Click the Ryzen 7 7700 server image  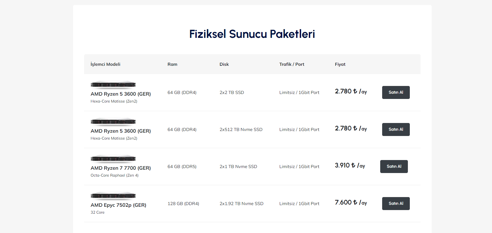coord(113,159)
